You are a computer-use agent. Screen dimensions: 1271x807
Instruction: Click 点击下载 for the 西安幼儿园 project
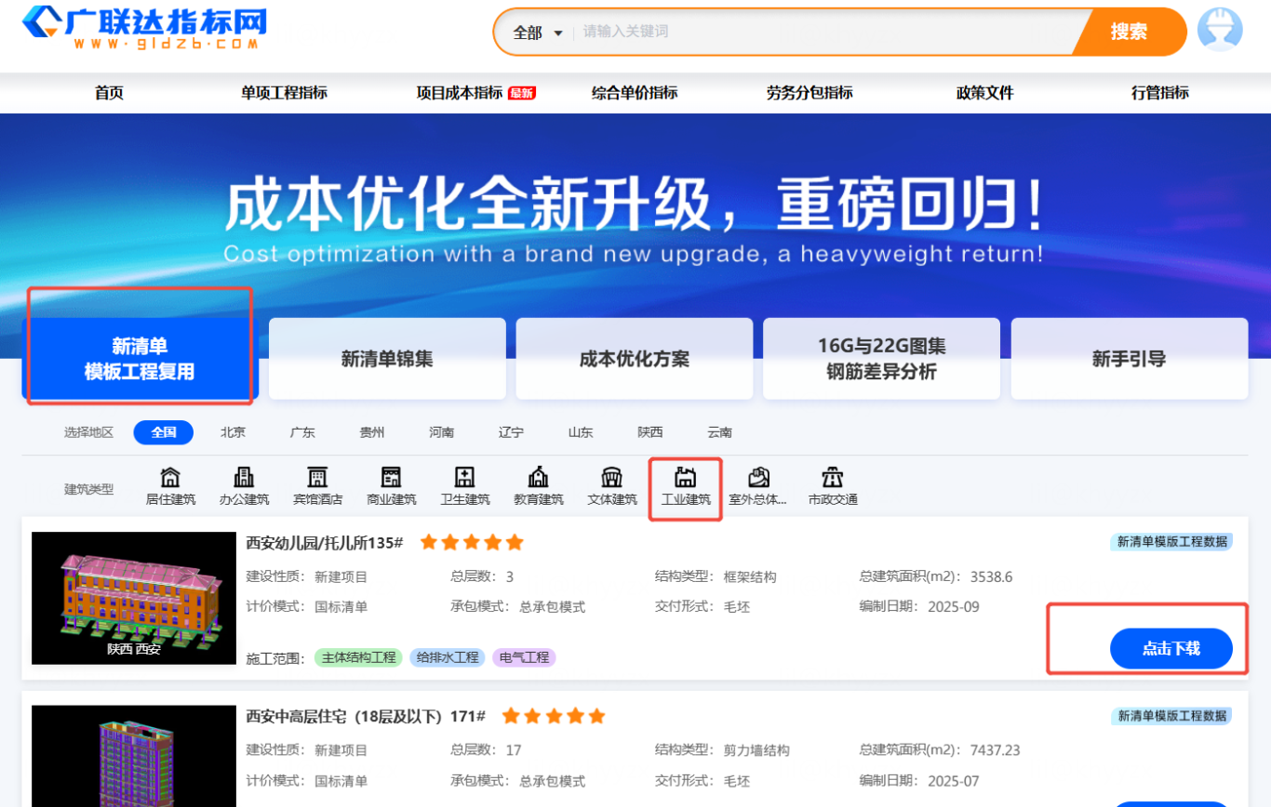[x=1172, y=648]
